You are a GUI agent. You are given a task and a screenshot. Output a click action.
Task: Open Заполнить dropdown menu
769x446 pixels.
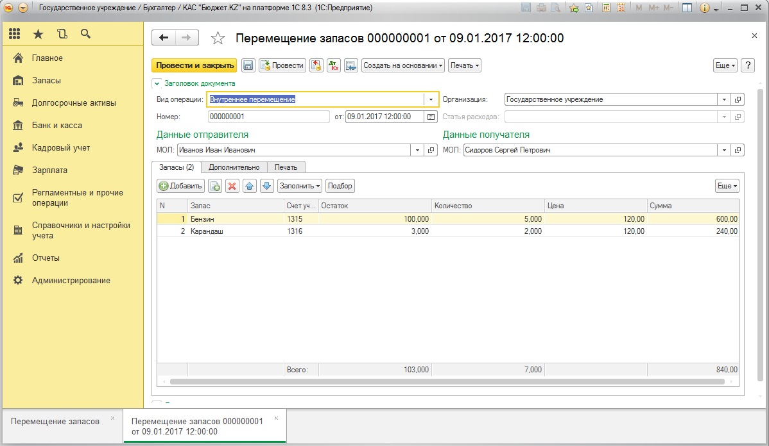click(x=300, y=186)
